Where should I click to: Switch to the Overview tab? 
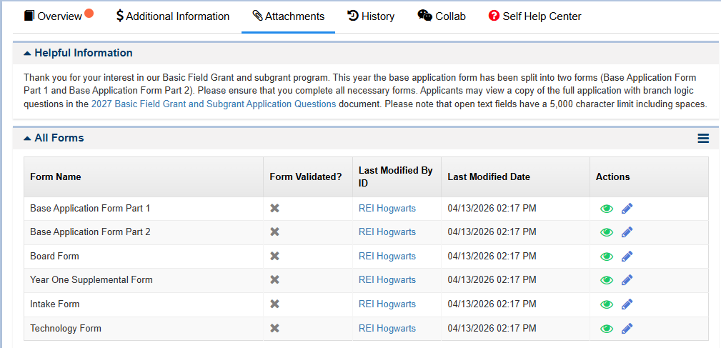59,16
